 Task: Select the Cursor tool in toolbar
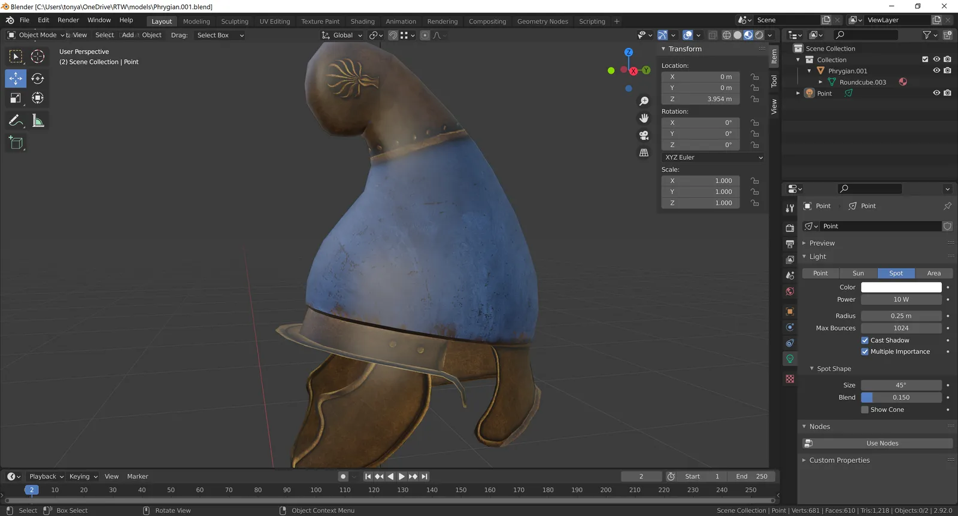tap(38, 56)
